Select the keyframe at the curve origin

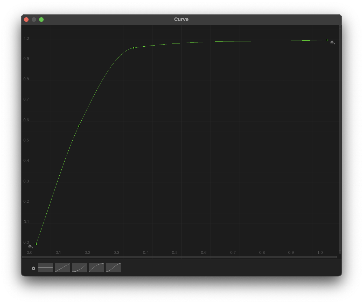click(x=36, y=244)
